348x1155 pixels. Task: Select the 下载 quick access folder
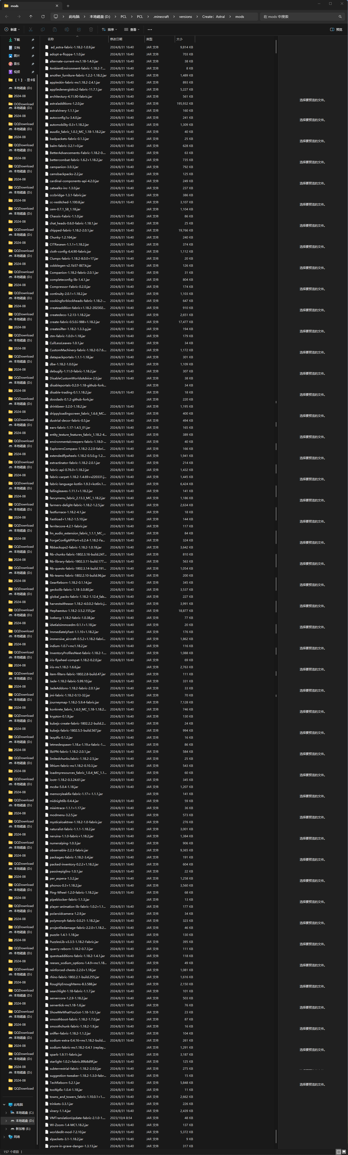(17, 39)
